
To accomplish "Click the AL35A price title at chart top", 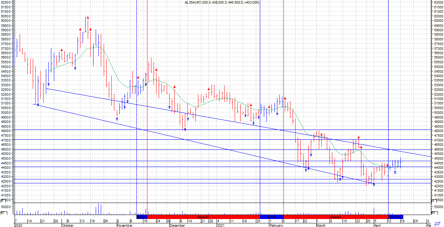I will (x=222, y=3).
